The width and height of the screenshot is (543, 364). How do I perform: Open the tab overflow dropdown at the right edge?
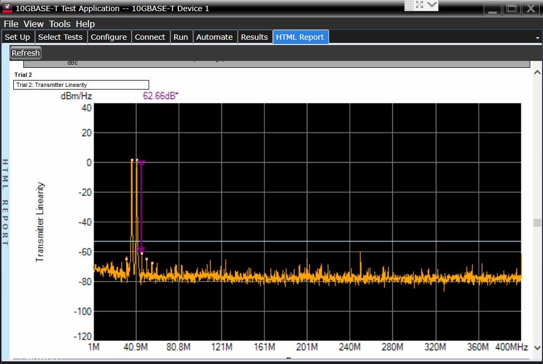pos(538,37)
